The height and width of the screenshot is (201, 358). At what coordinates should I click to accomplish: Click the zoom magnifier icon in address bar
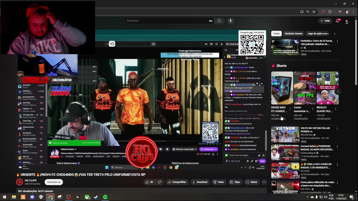(308, 12)
